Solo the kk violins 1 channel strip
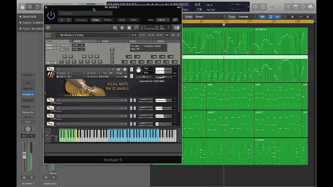Screen dimensions: 333x187 pyautogui.click(x=32, y=177)
